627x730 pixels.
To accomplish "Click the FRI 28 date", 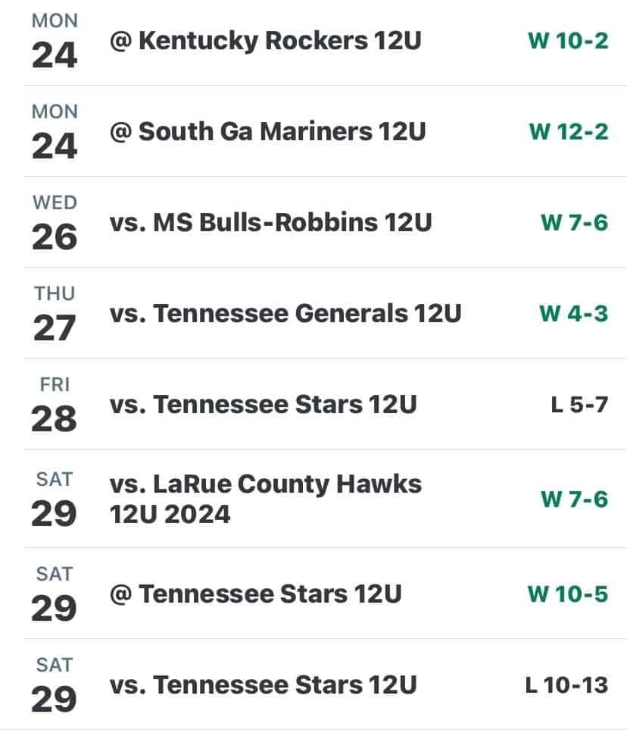I will (54, 405).
